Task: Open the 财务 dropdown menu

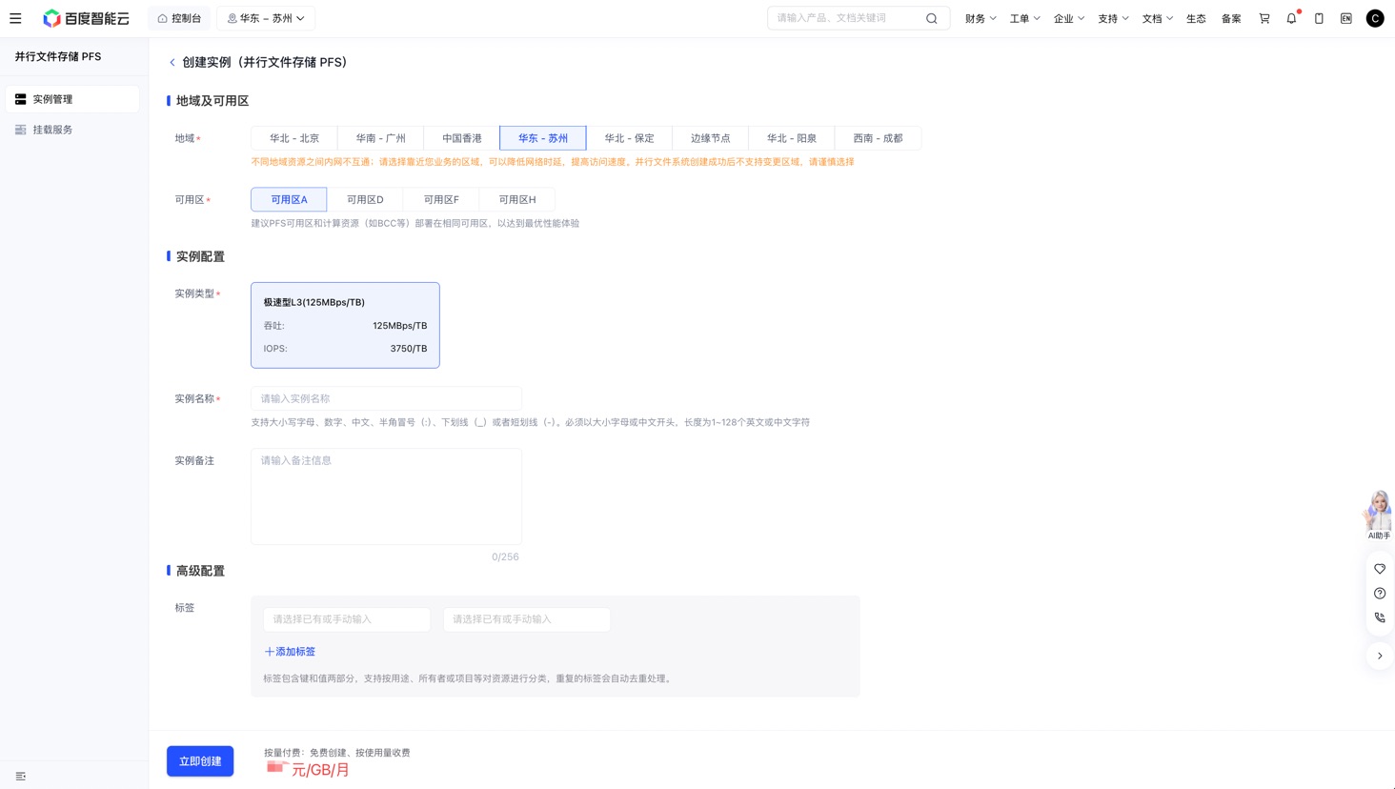Action: [981, 18]
